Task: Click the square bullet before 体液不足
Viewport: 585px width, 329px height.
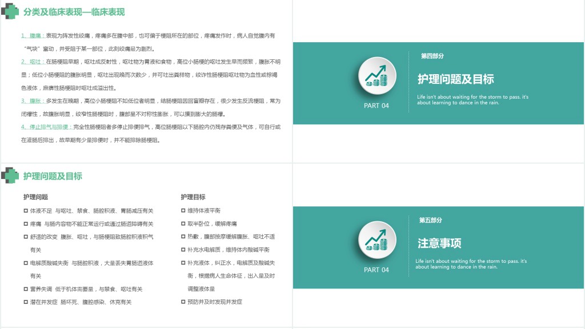Action: [x=26, y=211]
